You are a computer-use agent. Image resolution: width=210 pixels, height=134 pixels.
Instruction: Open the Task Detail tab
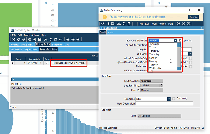(16, 50)
